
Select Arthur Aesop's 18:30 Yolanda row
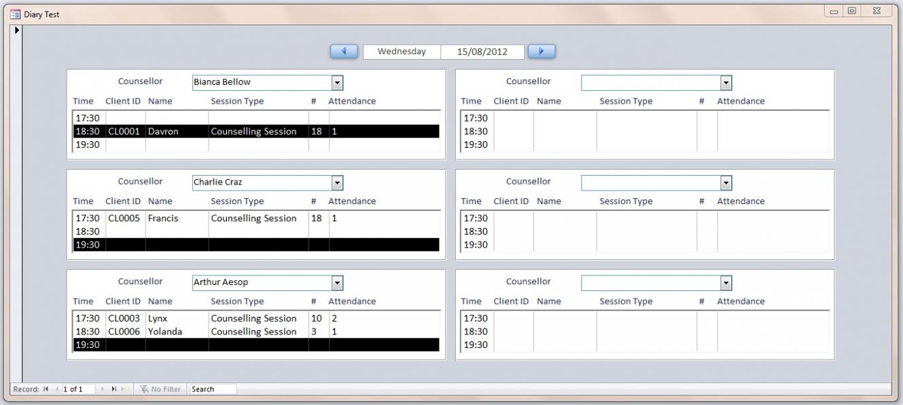pyautogui.click(x=256, y=332)
